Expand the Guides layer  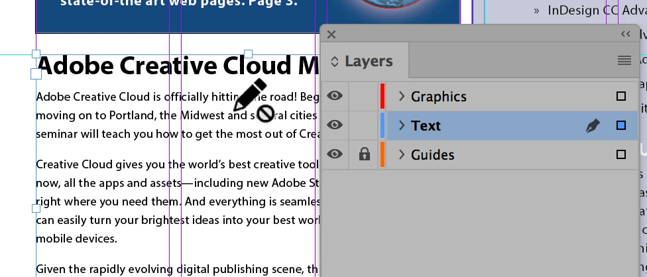pyautogui.click(x=402, y=154)
